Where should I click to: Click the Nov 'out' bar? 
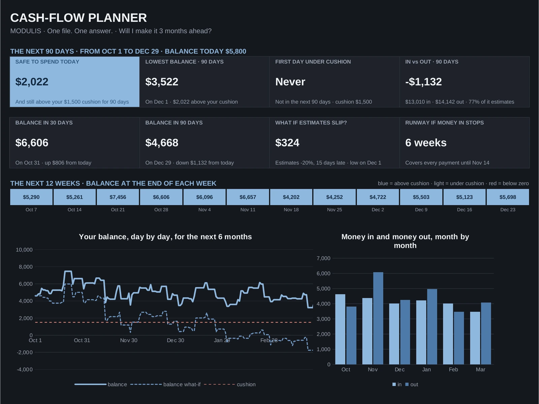click(378, 318)
